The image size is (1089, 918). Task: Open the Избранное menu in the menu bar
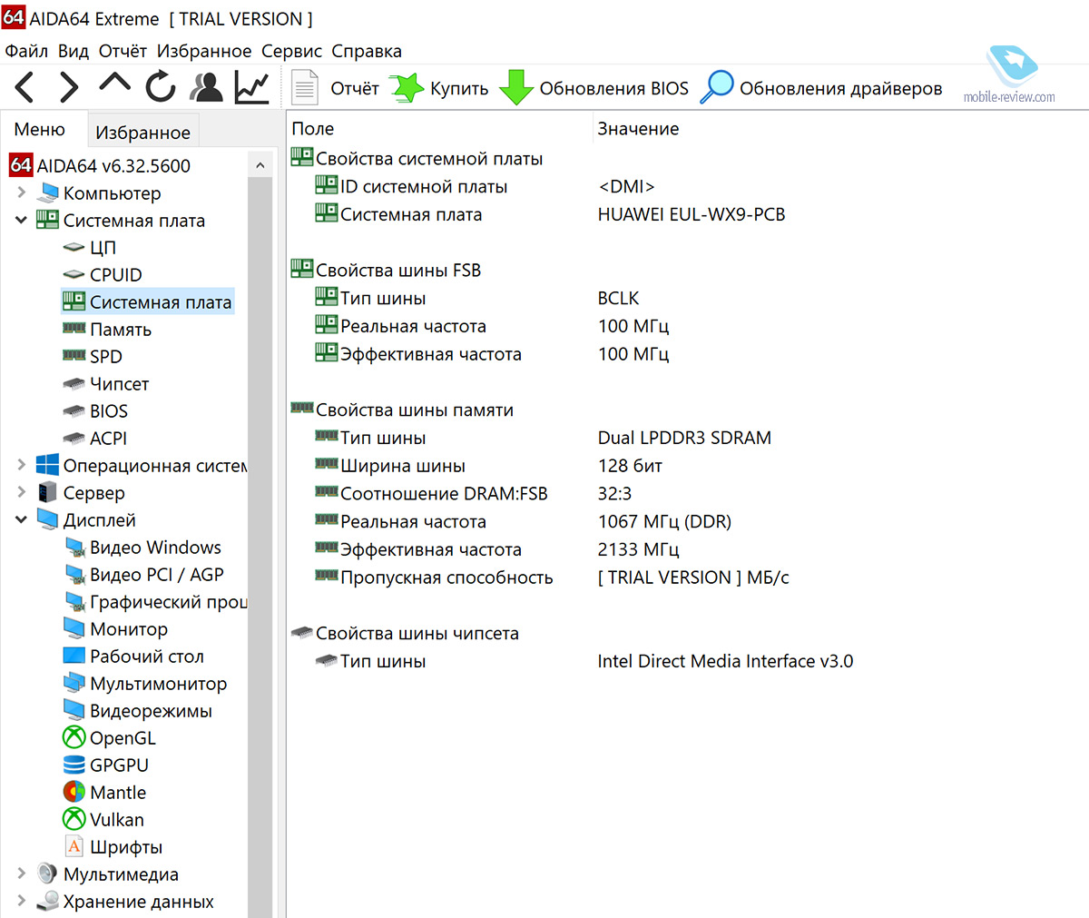pos(204,51)
